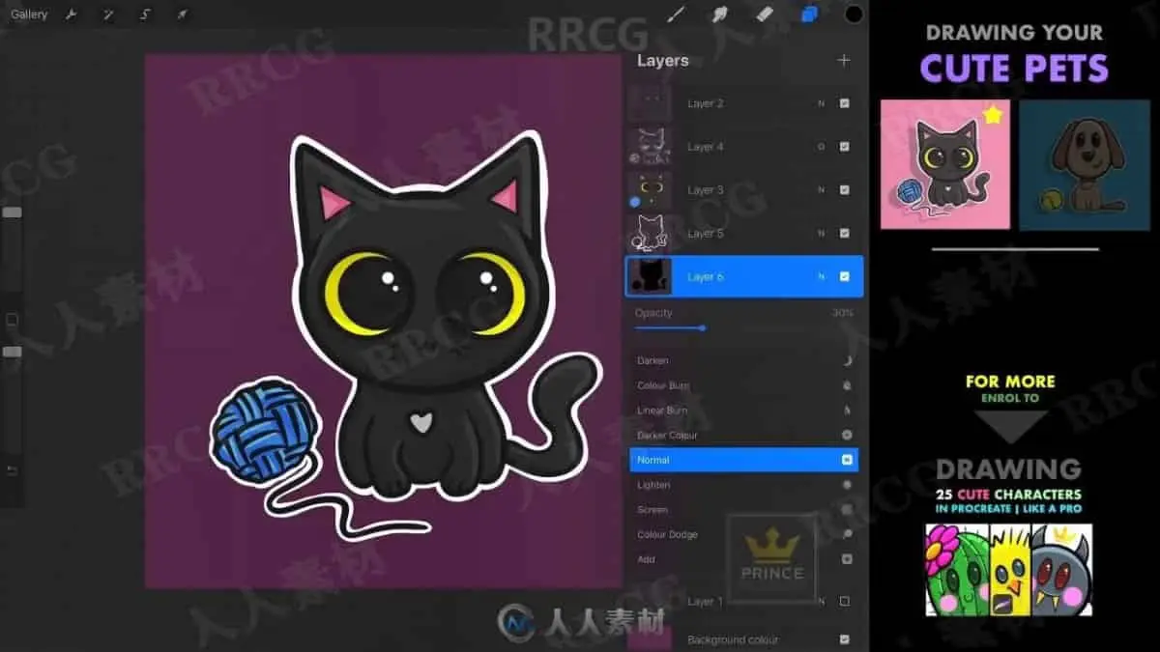Image resolution: width=1160 pixels, height=652 pixels.
Task: Click the Colour Dodge icon
Action: [x=847, y=534]
